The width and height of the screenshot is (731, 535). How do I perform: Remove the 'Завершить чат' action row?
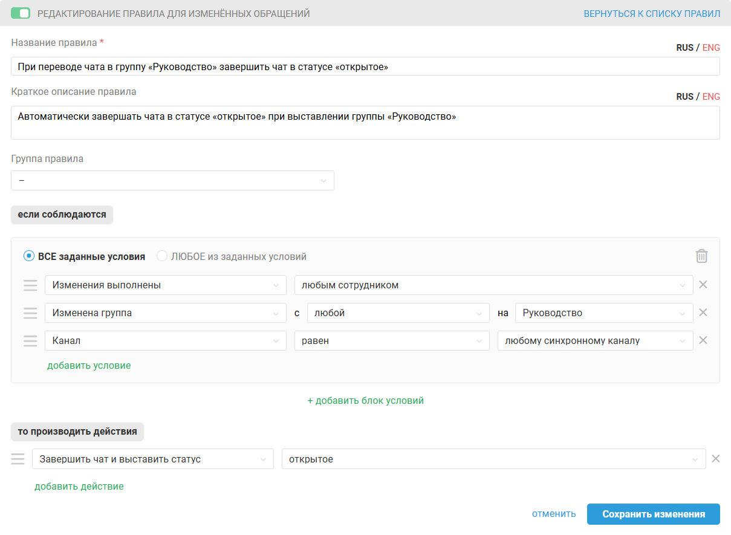(x=716, y=459)
